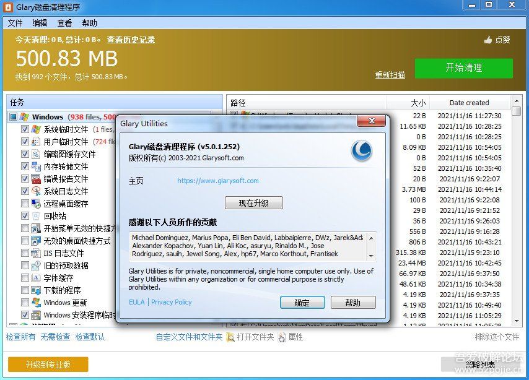
Task: Click the 打开文件夹 folder icon
Action: tap(230, 337)
